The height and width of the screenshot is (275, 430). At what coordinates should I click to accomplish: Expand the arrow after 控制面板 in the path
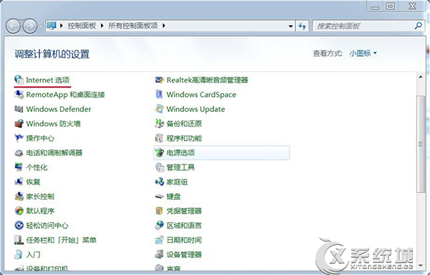[102, 26]
